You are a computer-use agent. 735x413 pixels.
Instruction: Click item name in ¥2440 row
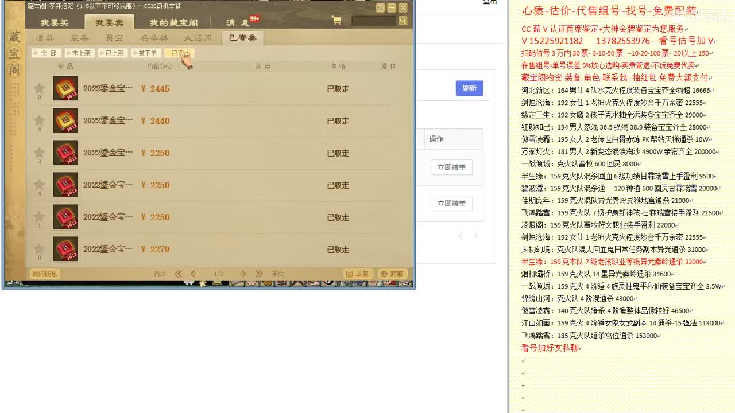108,120
